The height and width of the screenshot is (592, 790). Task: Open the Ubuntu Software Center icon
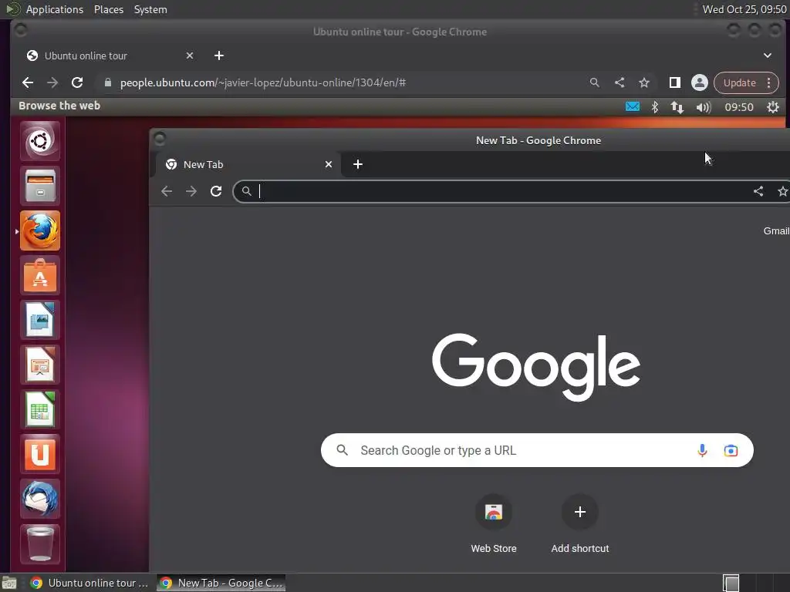(x=40, y=275)
